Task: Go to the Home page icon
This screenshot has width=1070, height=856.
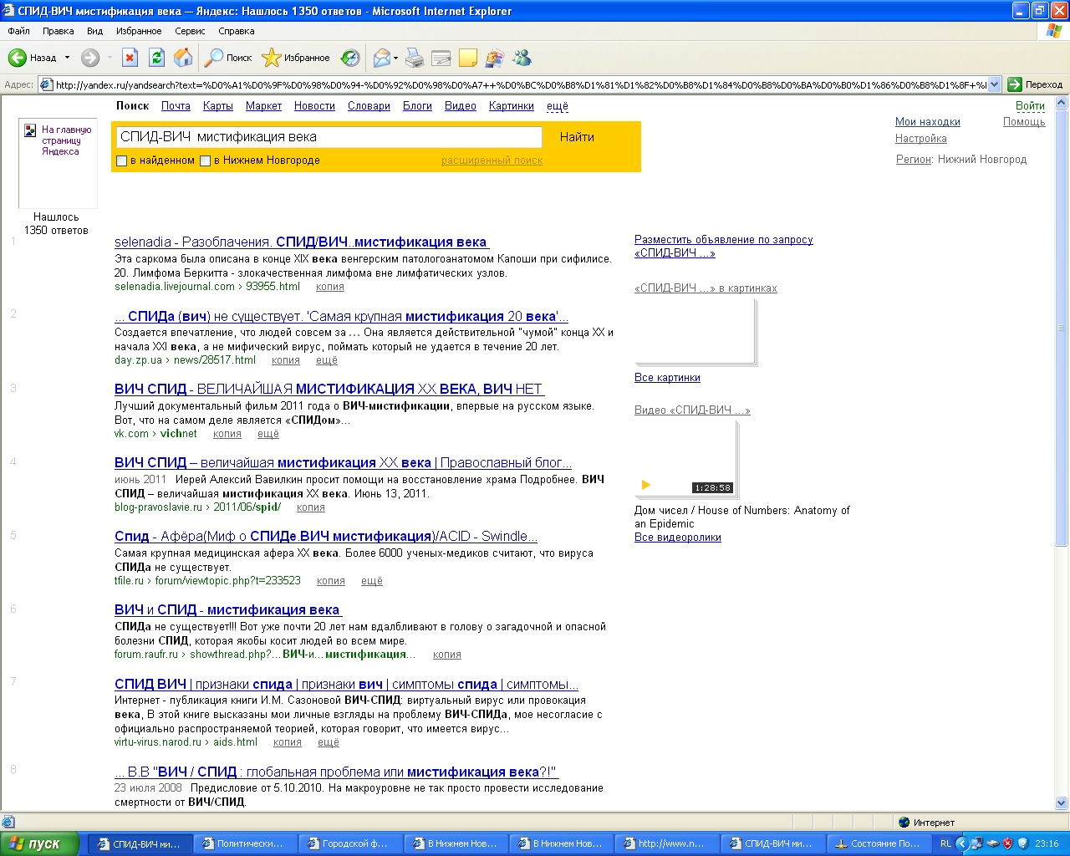Action: [x=183, y=58]
